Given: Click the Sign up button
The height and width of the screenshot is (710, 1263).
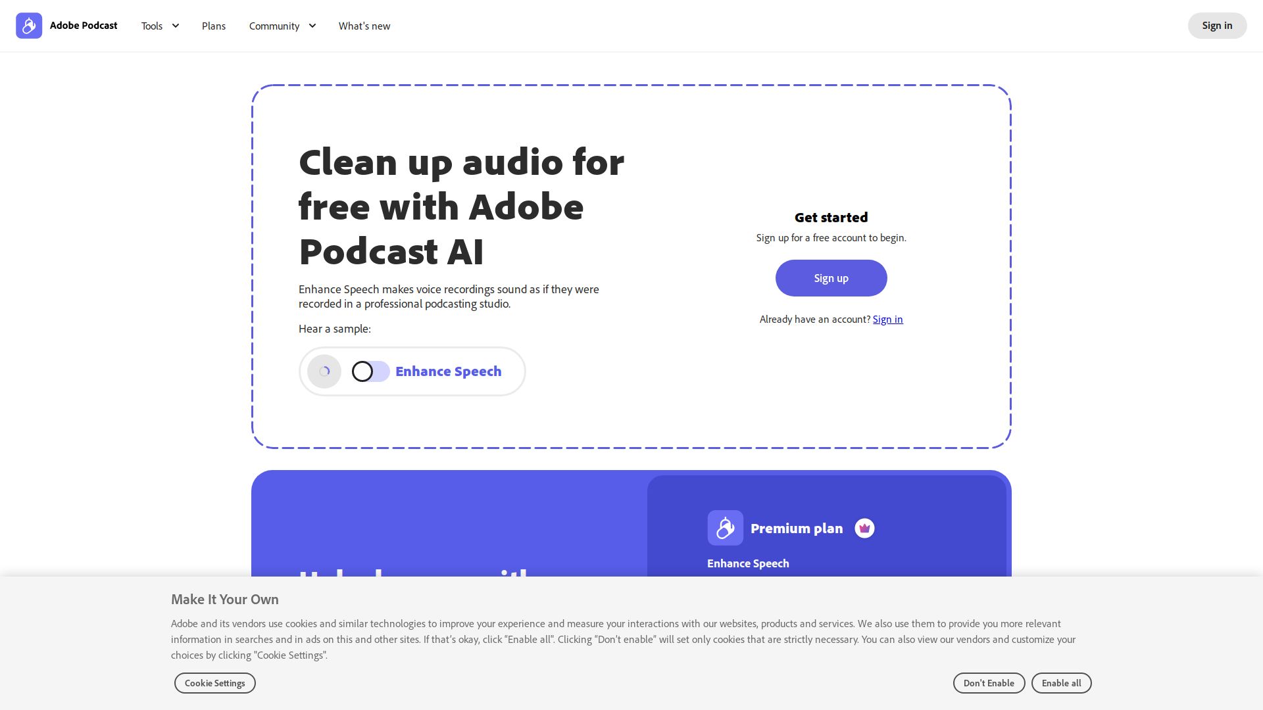Looking at the screenshot, I should (831, 277).
